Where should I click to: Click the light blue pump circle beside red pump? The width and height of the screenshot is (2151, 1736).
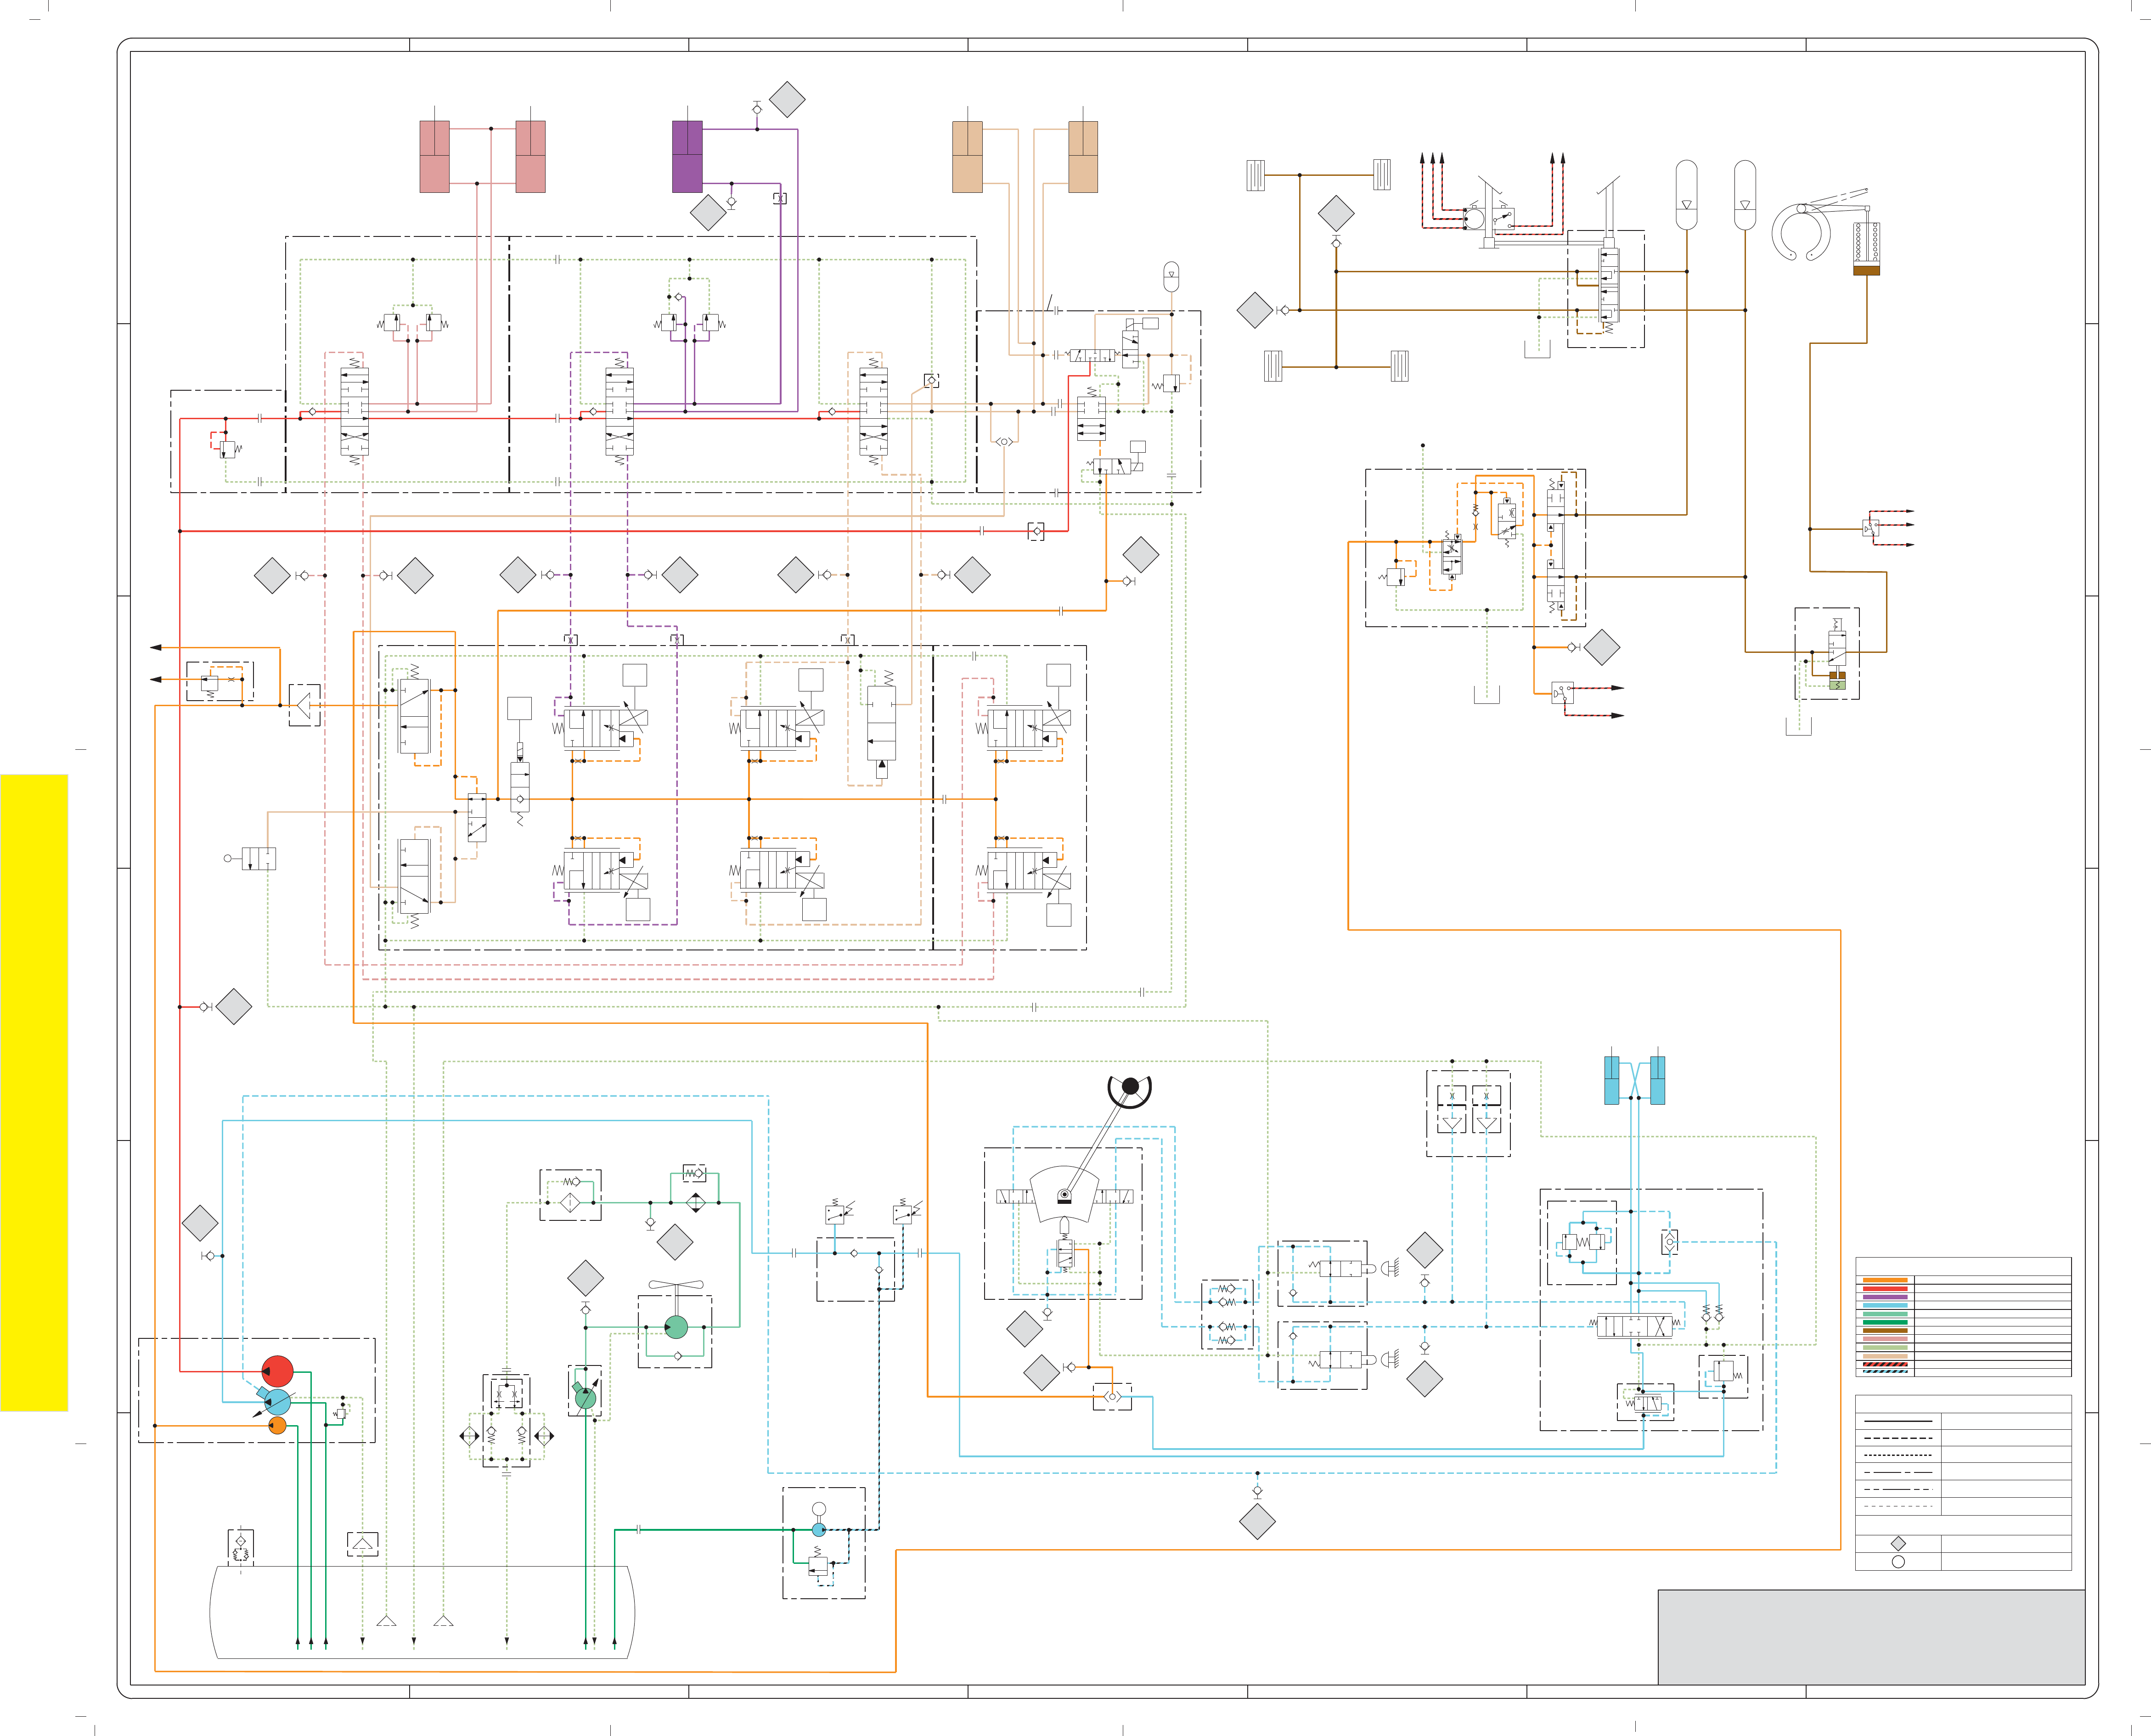click(278, 1402)
